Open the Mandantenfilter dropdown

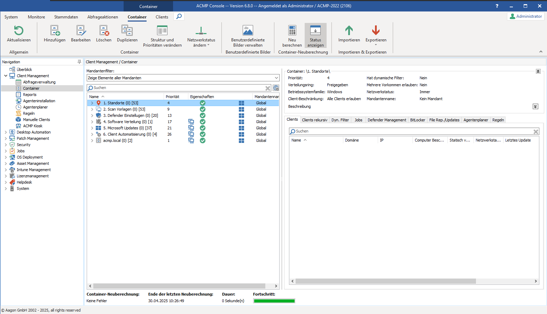[x=276, y=78]
